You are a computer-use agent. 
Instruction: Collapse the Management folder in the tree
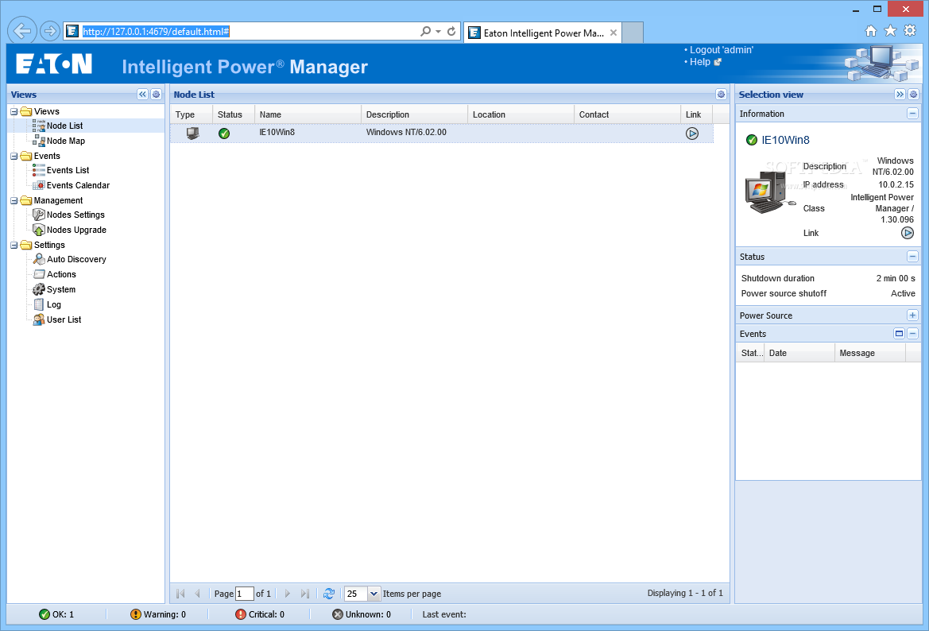14,201
